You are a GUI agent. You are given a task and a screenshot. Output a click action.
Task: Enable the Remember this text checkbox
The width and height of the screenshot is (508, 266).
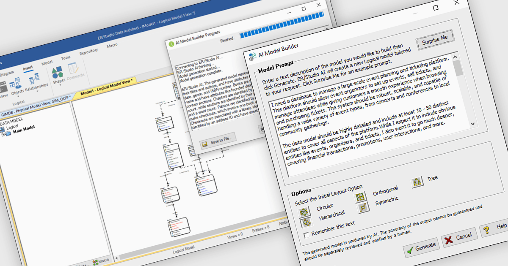307,235
